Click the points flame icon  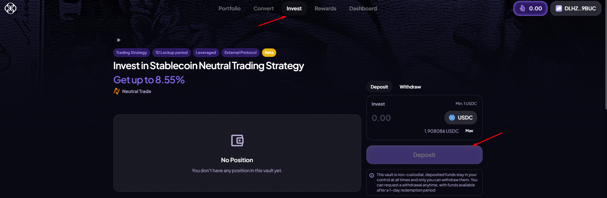point(522,8)
